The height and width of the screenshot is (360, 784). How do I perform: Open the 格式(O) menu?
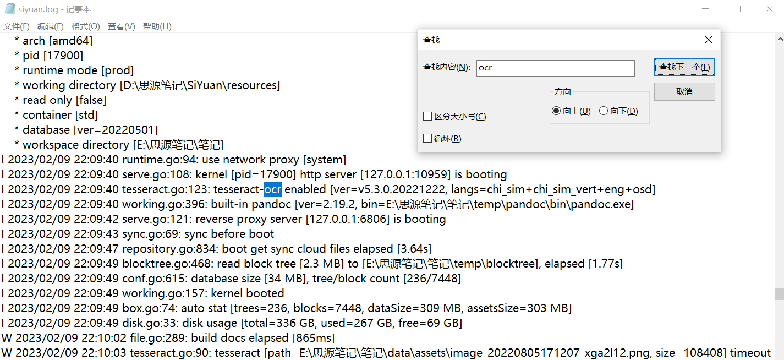pyautogui.click(x=86, y=26)
